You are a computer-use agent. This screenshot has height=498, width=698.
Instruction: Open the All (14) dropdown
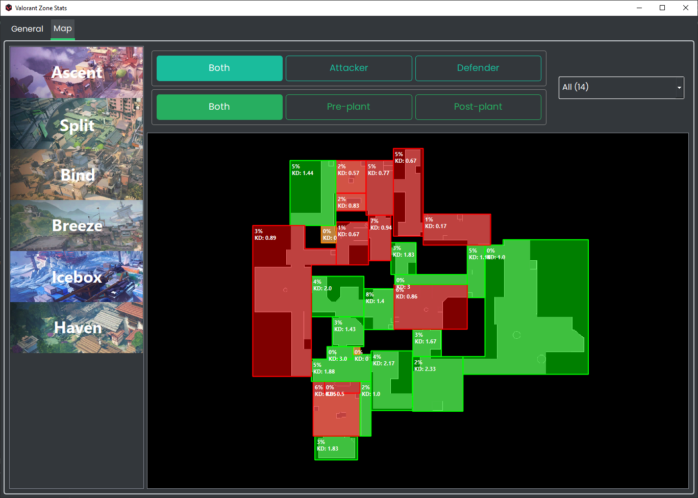[x=621, y=88]
